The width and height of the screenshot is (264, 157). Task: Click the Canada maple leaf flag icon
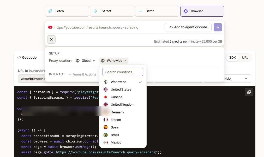[x=106, y=97]
